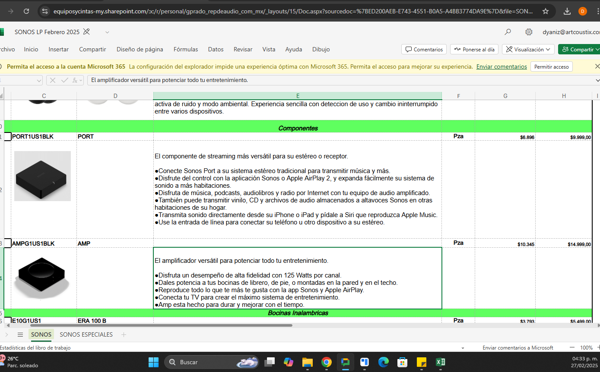Select the SONOS sheet tab

41,334
